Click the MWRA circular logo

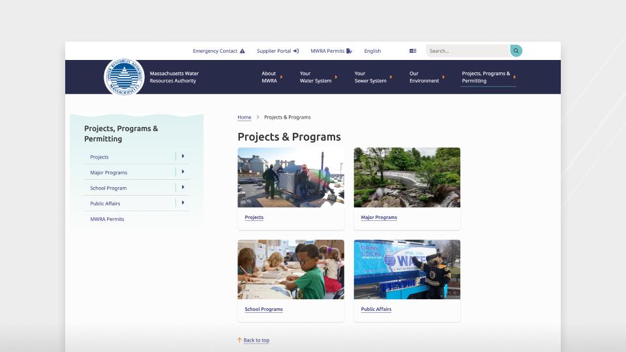tap(124, 77)
